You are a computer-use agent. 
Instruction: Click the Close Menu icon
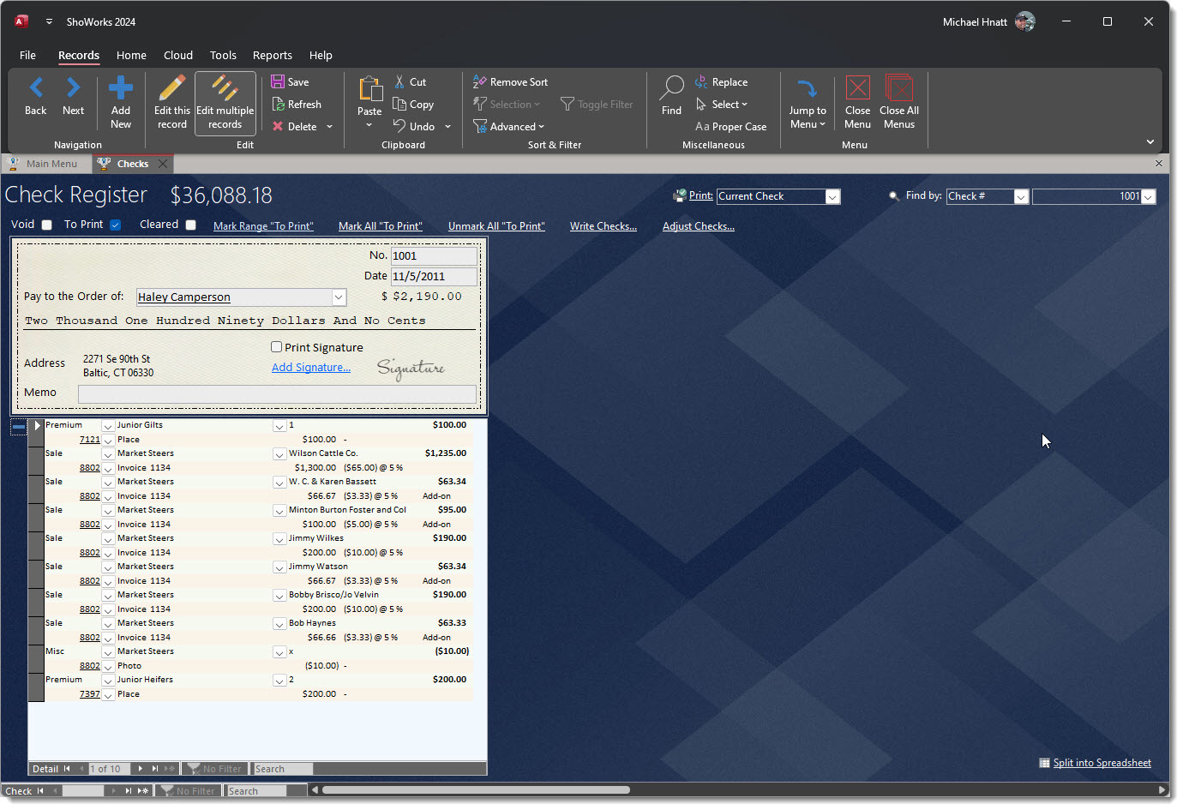(857, 88)
